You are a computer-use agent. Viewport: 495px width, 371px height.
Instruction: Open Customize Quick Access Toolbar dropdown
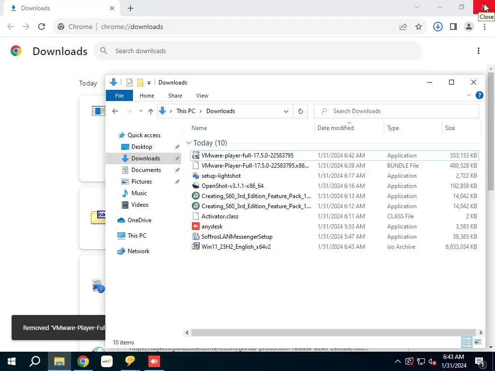point(149,83)
